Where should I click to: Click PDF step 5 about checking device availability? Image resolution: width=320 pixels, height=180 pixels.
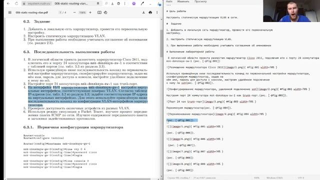(x=78, y=108)
